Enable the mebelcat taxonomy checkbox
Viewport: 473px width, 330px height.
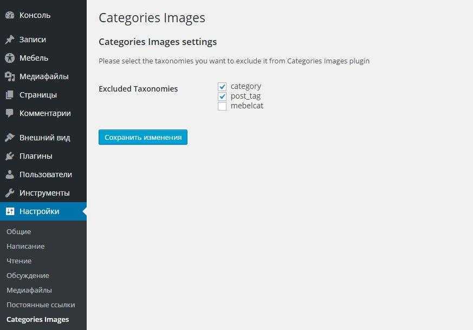[x=222, y=106]
